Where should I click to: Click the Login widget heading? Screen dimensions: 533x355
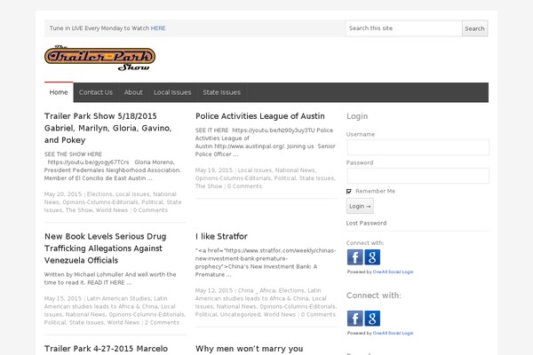[357, 116]
